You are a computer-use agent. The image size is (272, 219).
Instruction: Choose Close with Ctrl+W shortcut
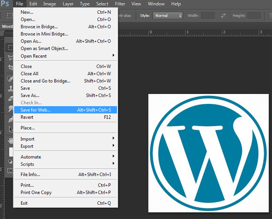coord(66,66)
